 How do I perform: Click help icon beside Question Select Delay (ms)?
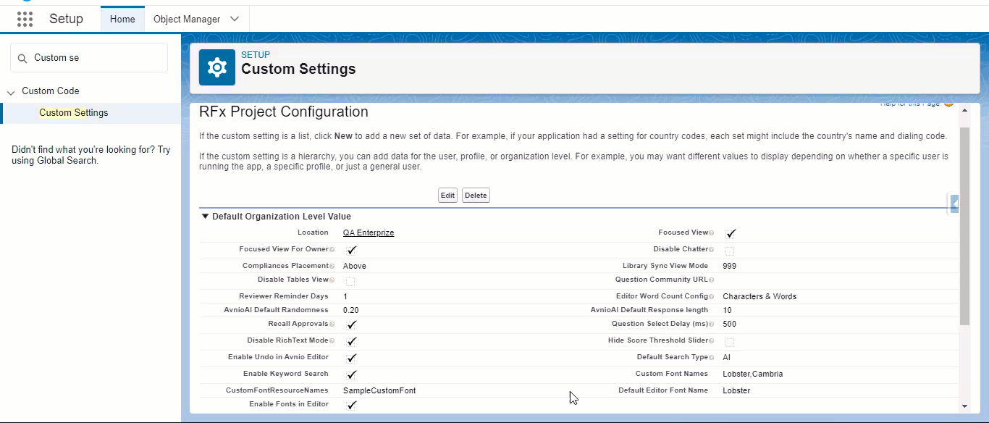(x=711, y=324)
